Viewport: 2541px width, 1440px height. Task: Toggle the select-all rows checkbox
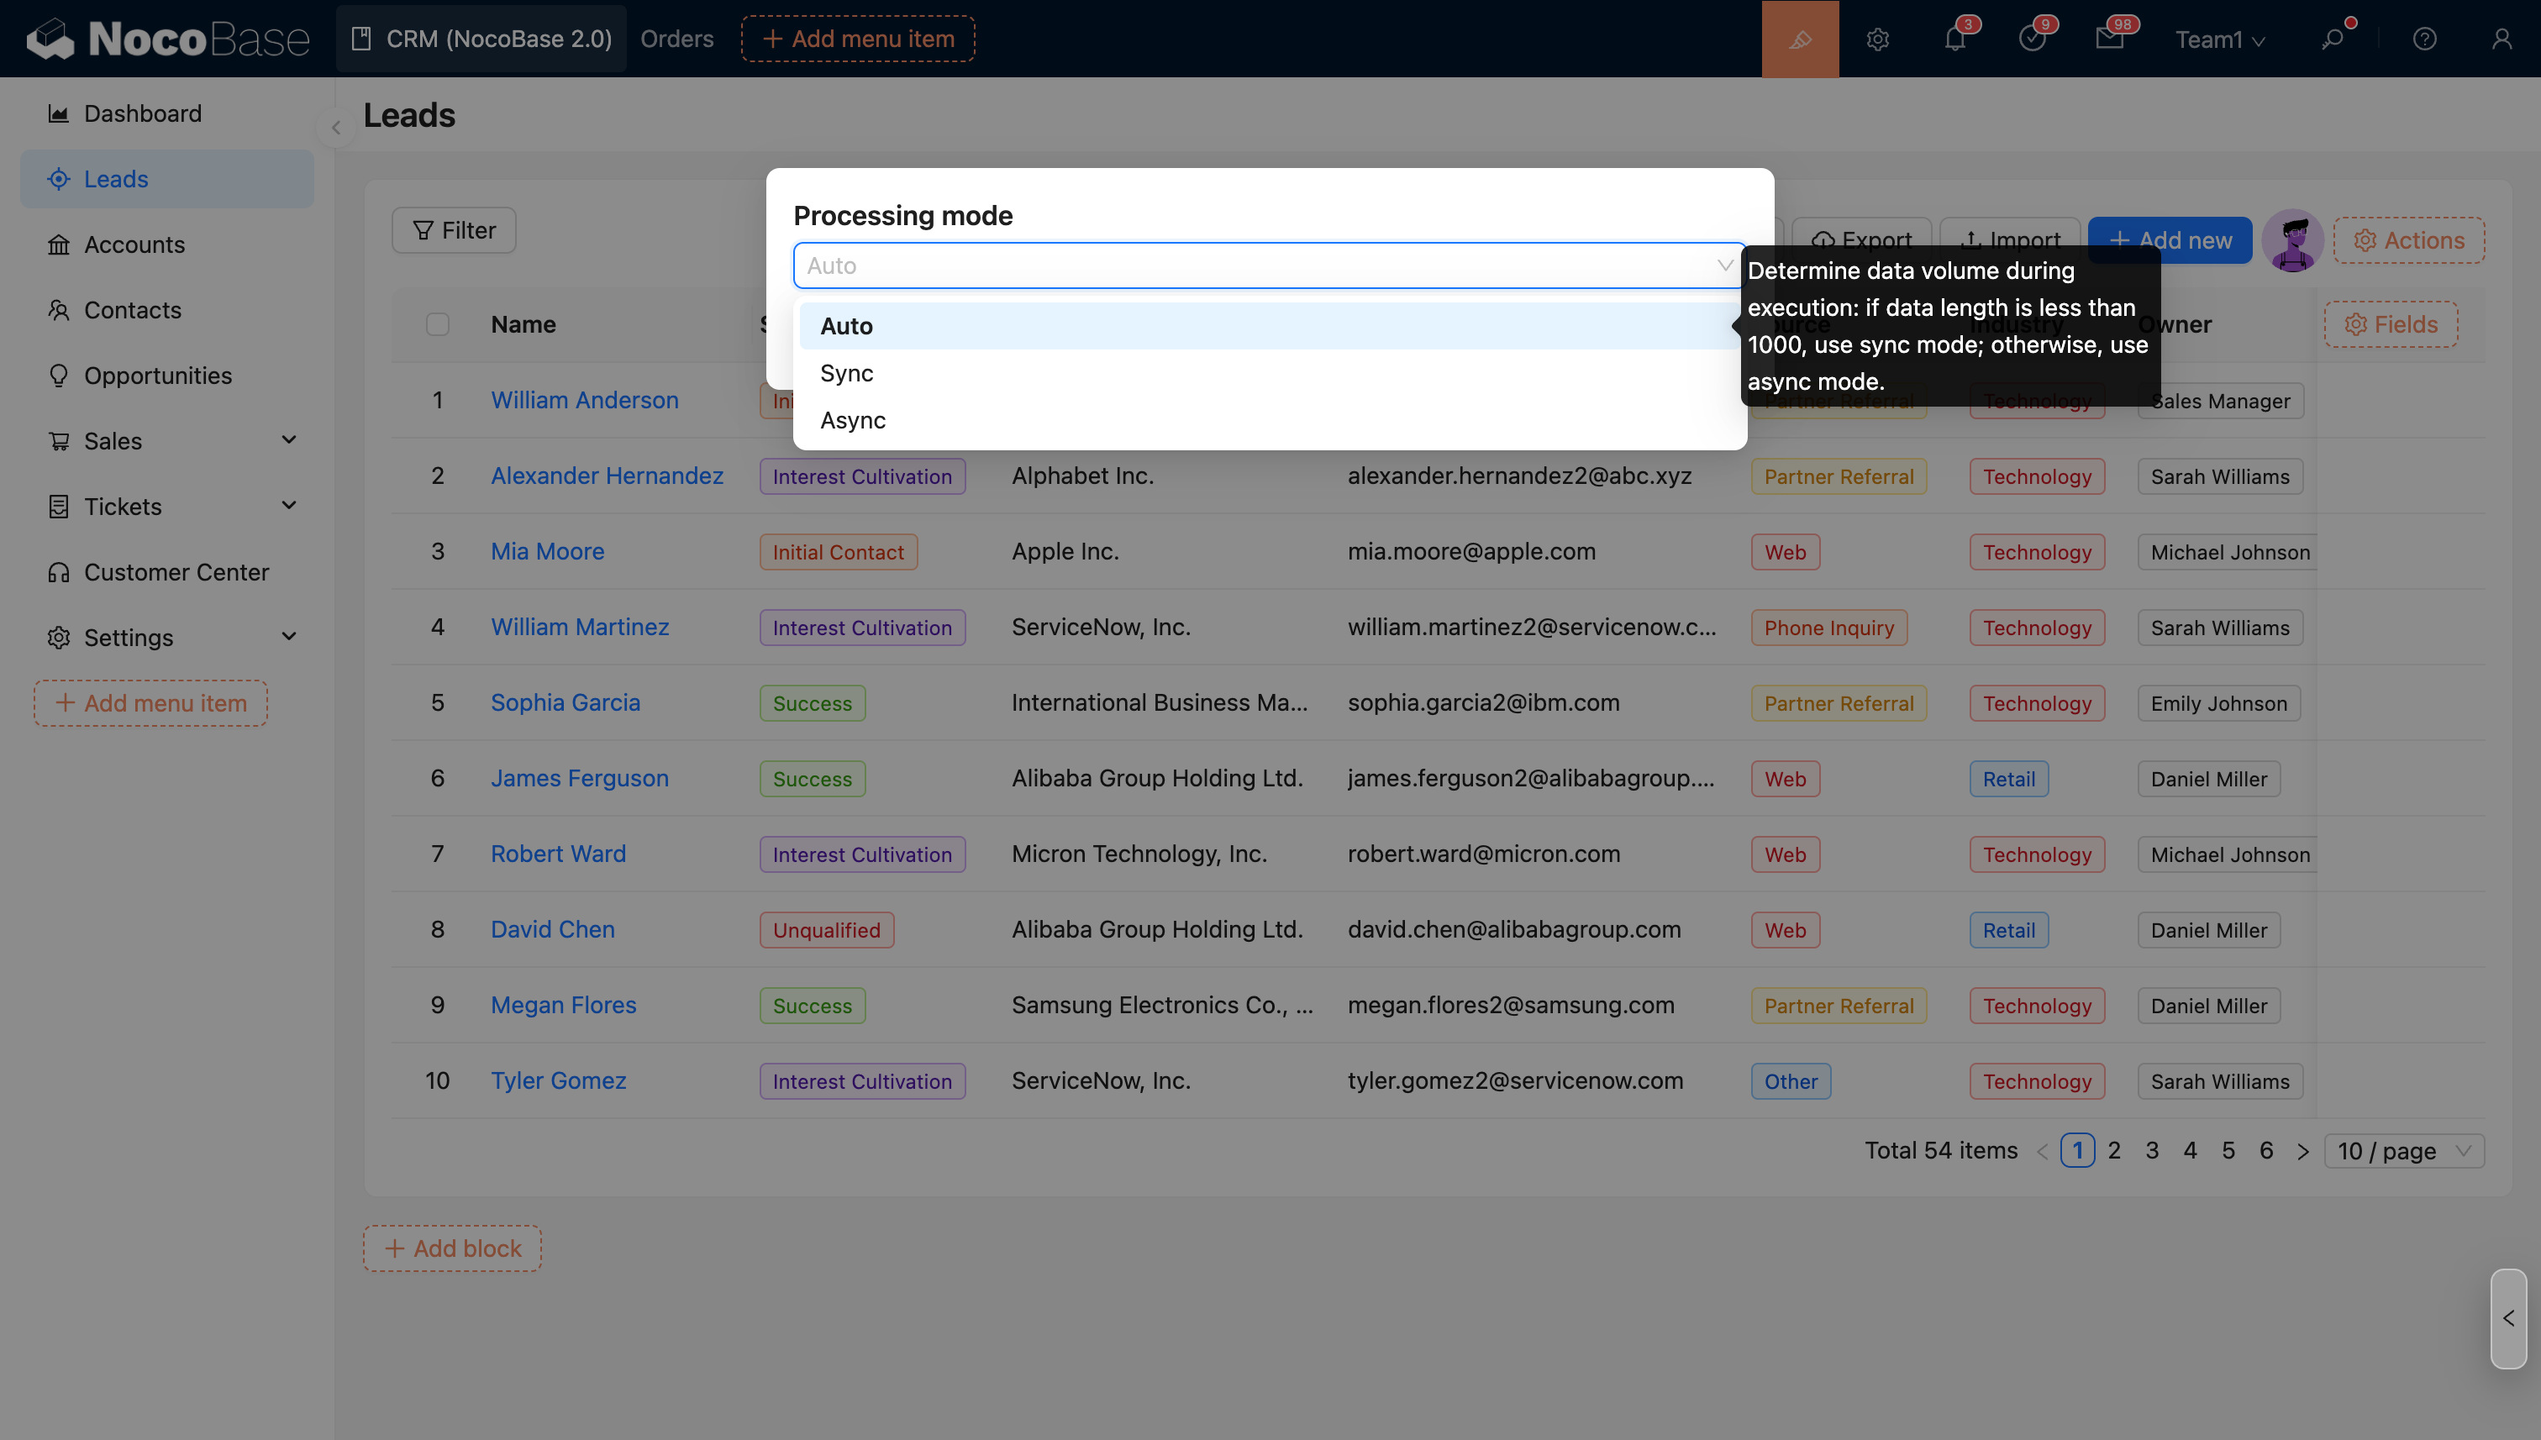coord(437,324)
